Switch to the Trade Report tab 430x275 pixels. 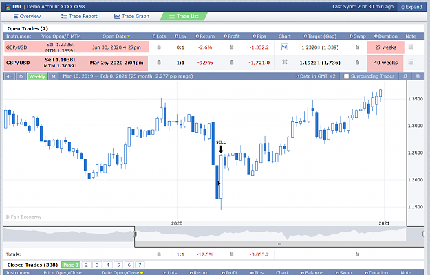click(79, 16)
